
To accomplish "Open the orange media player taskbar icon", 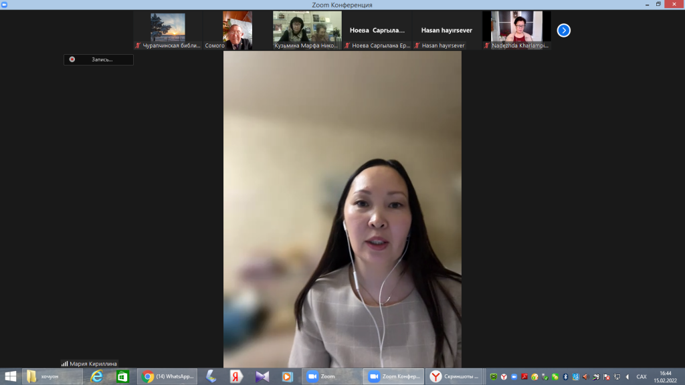I will coord(287,376).
